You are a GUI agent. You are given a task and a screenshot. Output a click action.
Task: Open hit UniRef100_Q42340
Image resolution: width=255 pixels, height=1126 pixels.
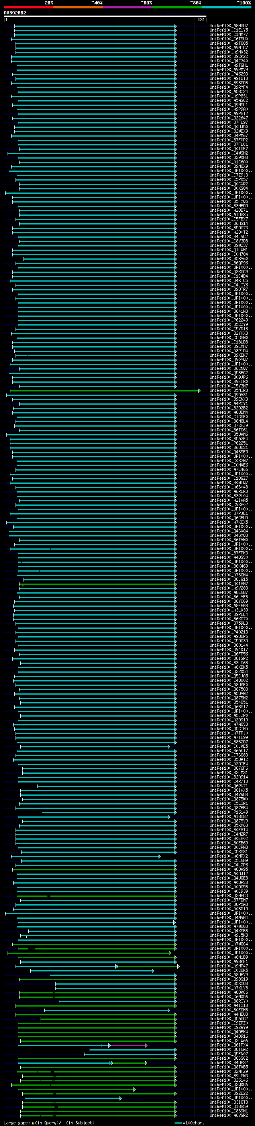(x=229, y=61)
